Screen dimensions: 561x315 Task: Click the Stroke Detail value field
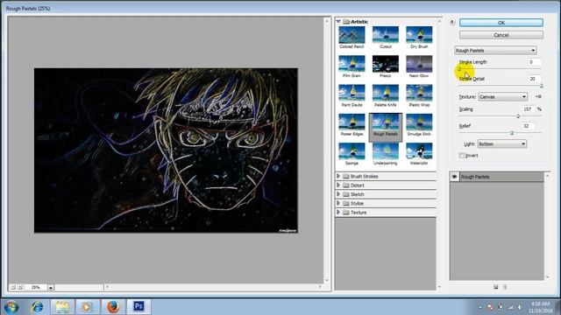(535, 79)
